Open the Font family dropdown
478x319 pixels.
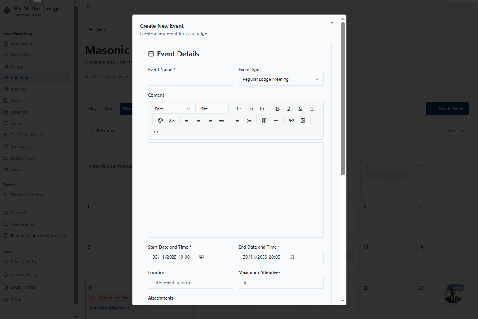pos(172,109)
